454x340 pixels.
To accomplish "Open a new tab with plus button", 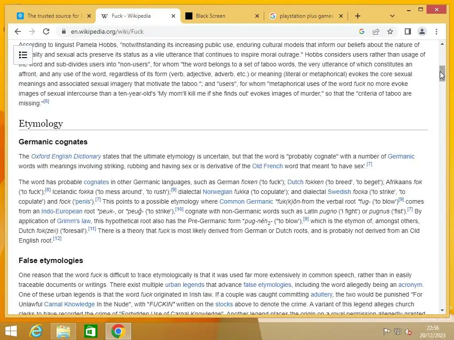I will point(358,16).
